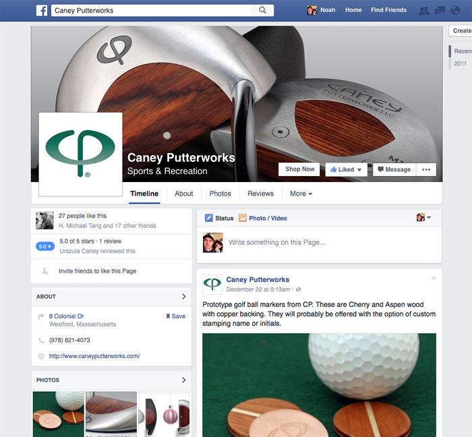Screen dimensions: 472x437
Task: Click the Photo / Video picture icon
Action: (x=243, y=218)
